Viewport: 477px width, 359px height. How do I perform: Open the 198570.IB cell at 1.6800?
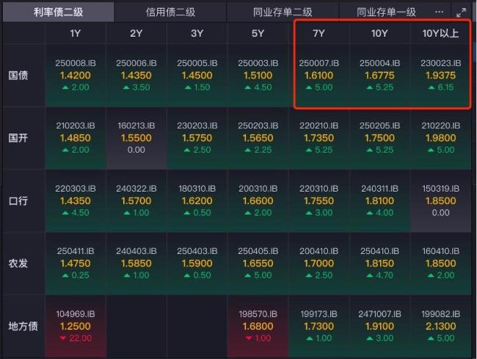pyautogui.click(x=258, y=325)
